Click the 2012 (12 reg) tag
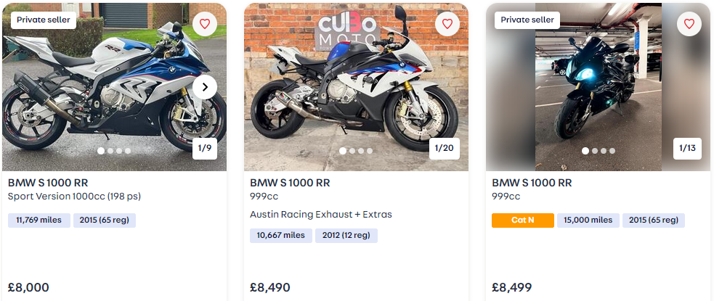 (346, 235)
